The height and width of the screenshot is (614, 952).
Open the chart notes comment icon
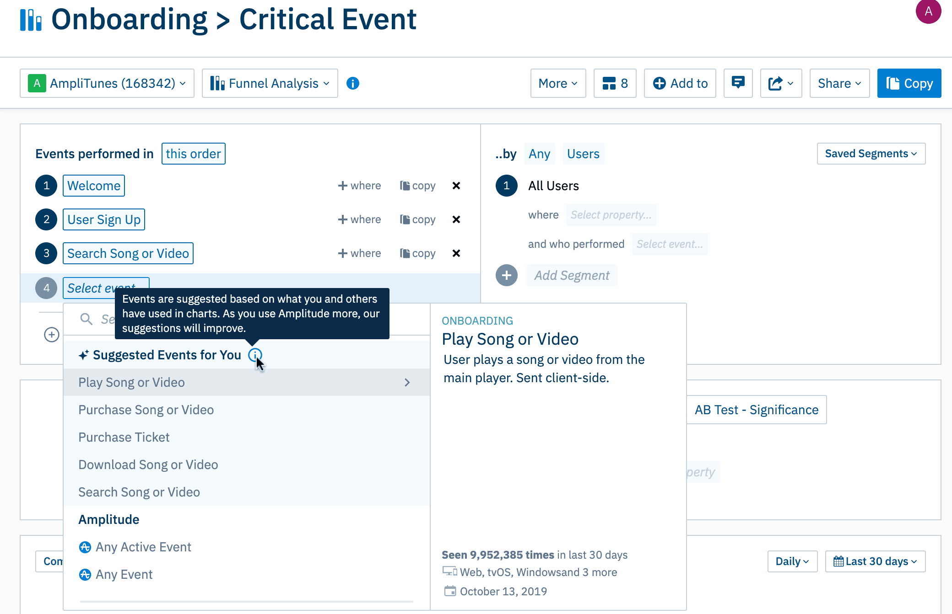(x=738, y=83)
